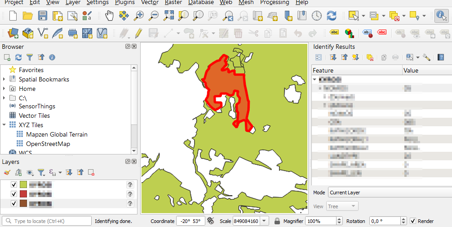The width and height of the screenshot is (452, 227).
Task: Open Temporal Controller clock icon
Action: [x=317, y=16]
